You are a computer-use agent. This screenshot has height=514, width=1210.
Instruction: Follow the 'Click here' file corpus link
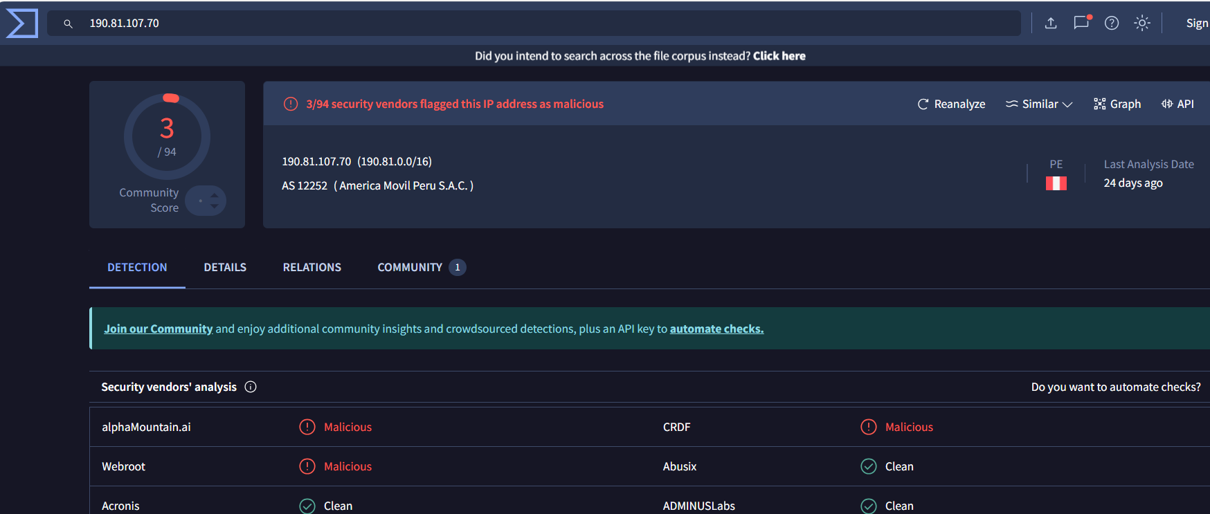pyautogui.click(x=779, y=56)
